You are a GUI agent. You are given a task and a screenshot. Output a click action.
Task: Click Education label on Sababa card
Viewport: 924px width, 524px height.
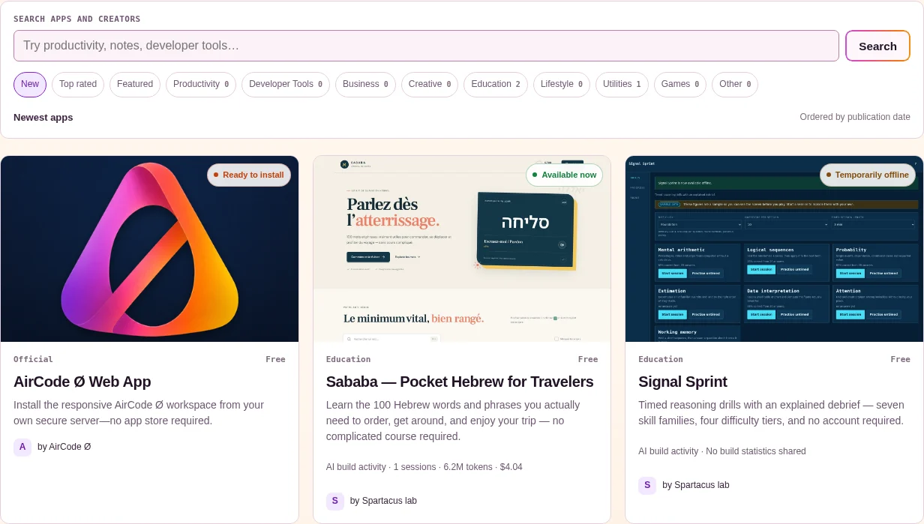[349, 359]
